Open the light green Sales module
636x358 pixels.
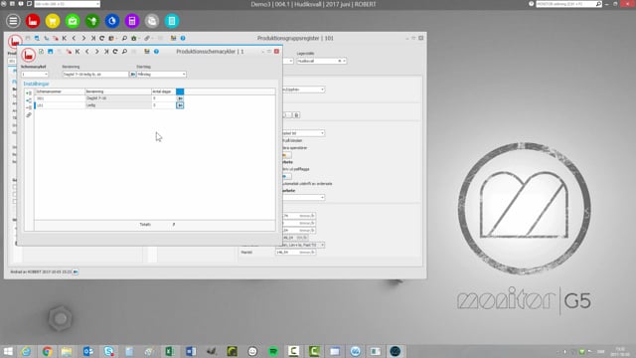pyautogui.click(x=73, y=21)
